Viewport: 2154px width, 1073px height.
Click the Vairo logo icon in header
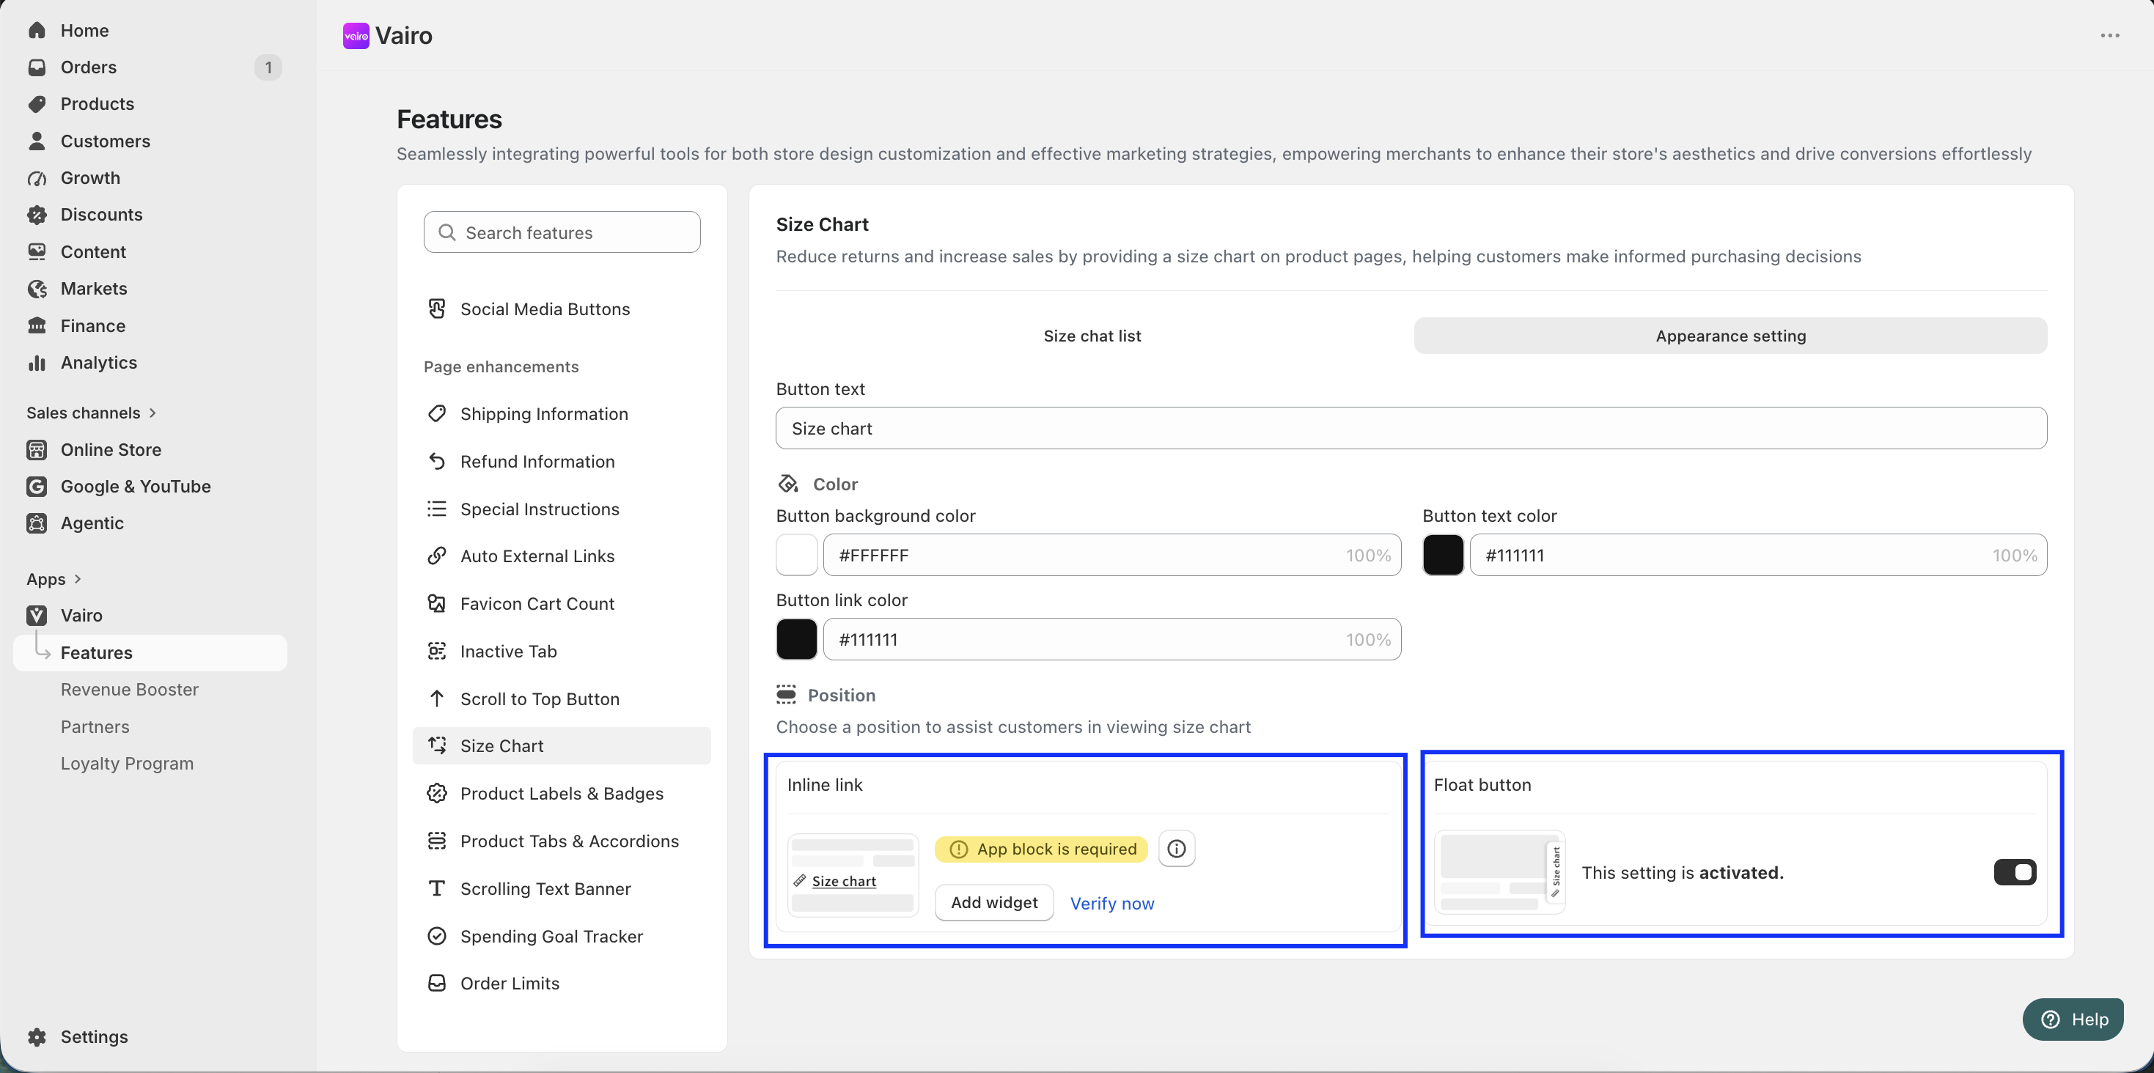(356, 36)
